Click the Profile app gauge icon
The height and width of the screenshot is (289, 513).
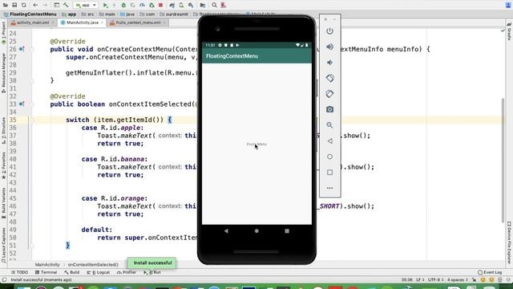tap(142, 6)
